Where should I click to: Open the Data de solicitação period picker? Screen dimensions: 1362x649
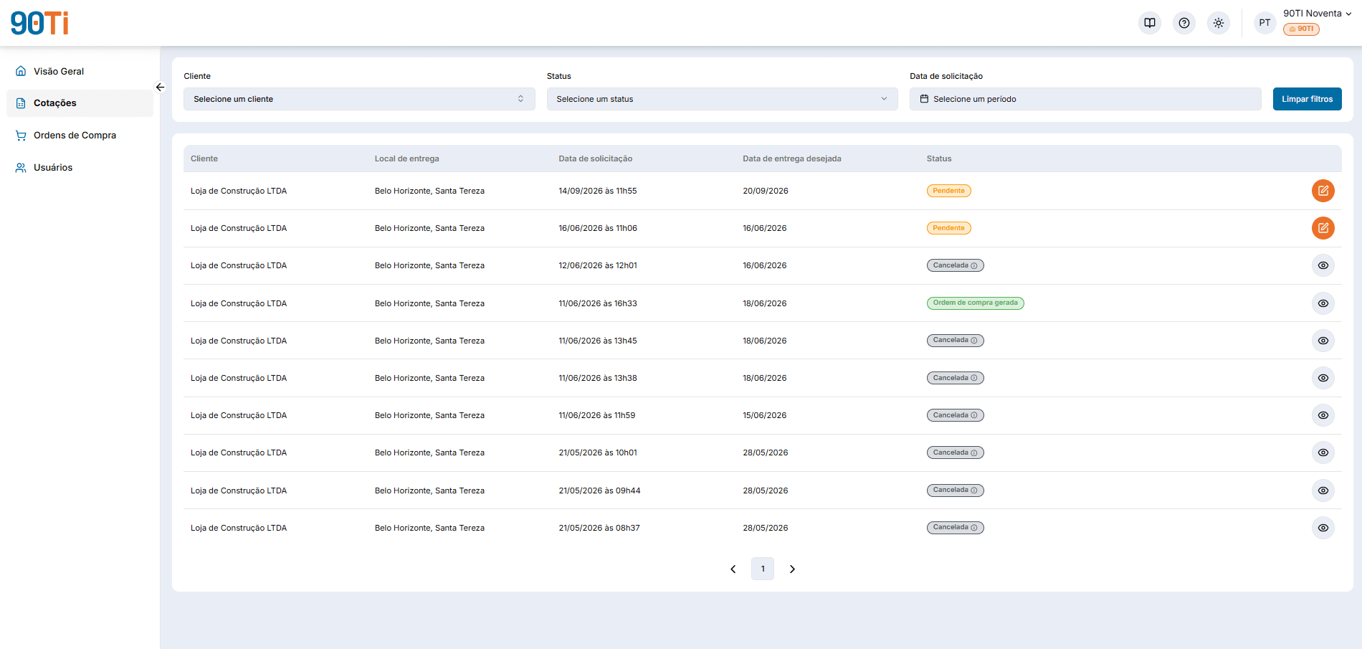point(1085,99)
